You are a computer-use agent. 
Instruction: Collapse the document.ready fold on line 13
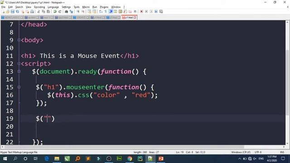19,72
